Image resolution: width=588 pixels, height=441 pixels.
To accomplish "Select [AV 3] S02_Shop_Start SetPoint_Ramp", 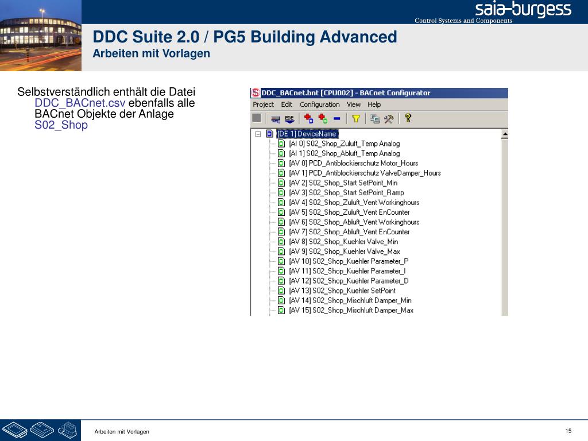I will [x=346, y=192].
